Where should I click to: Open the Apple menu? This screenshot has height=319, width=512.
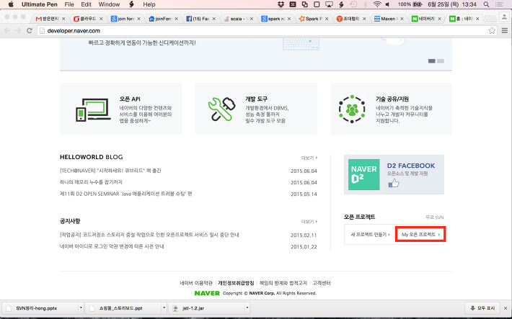click(x=11, y=4)
